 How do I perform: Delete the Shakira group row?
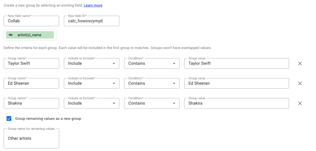pyautogui.click(x=300, y=103)
